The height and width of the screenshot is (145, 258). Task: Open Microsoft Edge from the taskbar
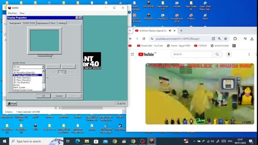pyautogui.click(x=77, y=141)
